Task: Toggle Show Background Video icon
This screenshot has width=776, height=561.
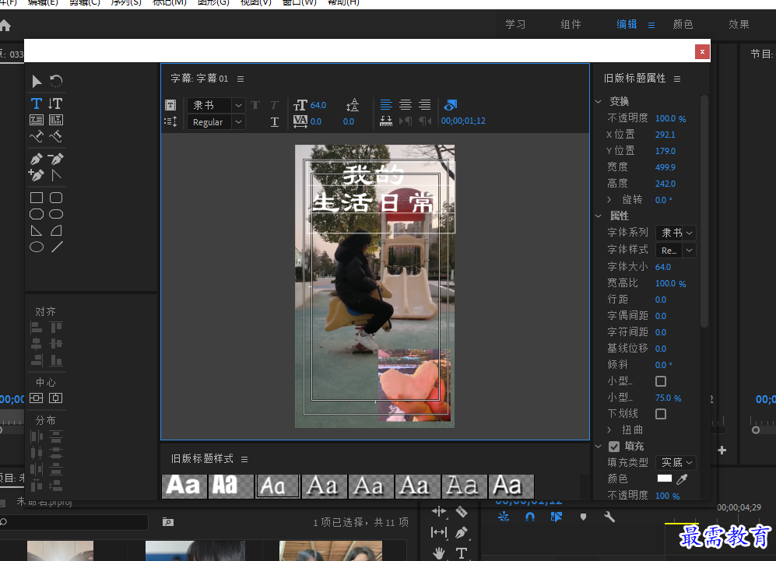Action: 451,105
